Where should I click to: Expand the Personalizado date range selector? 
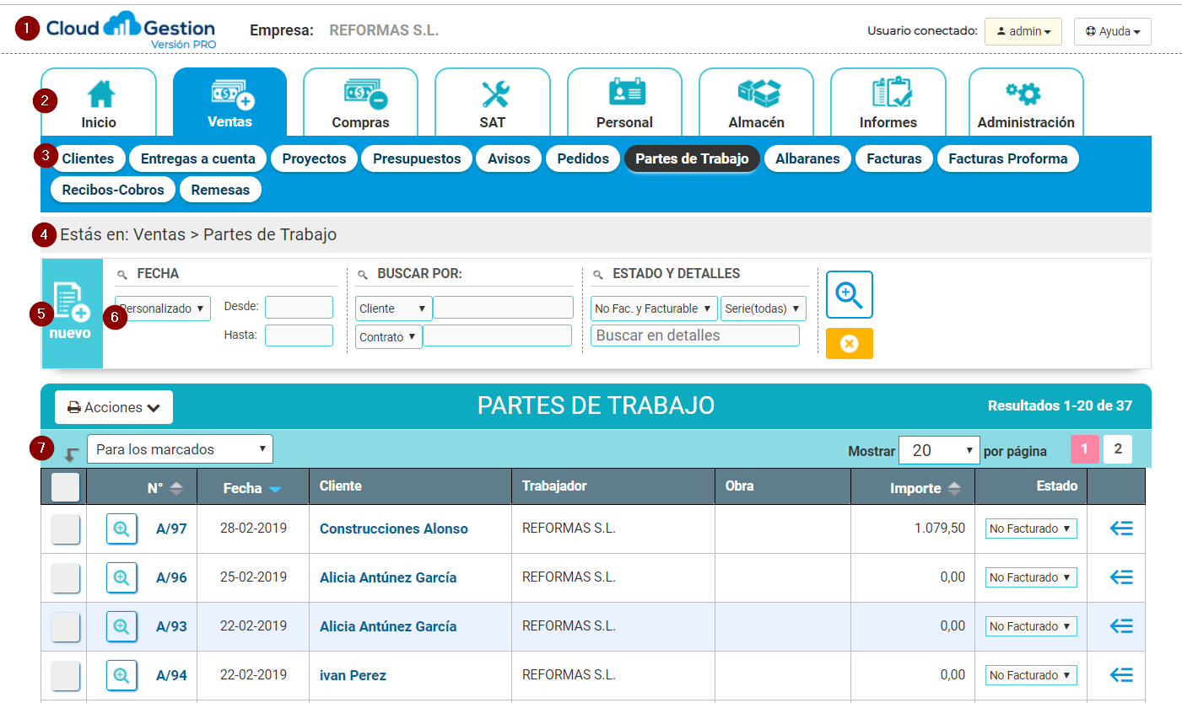162,309
